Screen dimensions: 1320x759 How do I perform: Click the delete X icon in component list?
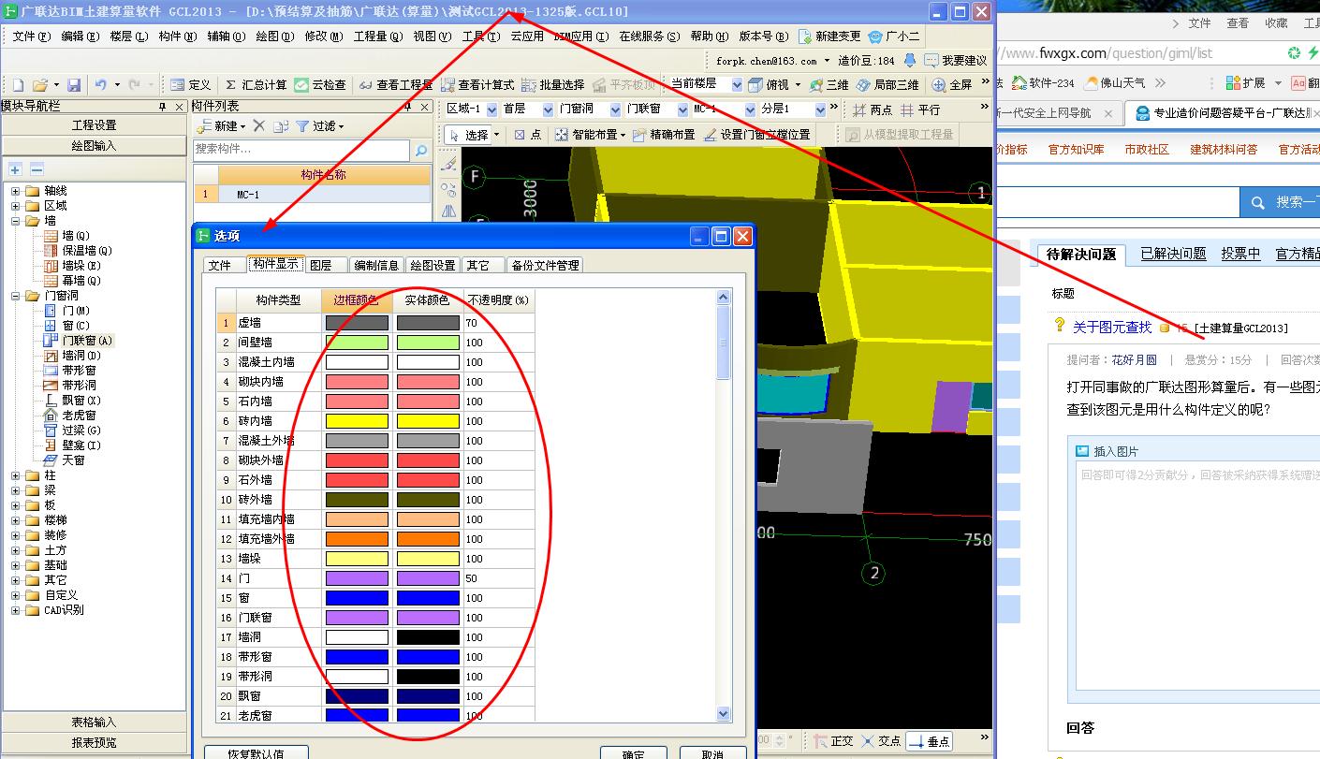[x=260, y=125]
